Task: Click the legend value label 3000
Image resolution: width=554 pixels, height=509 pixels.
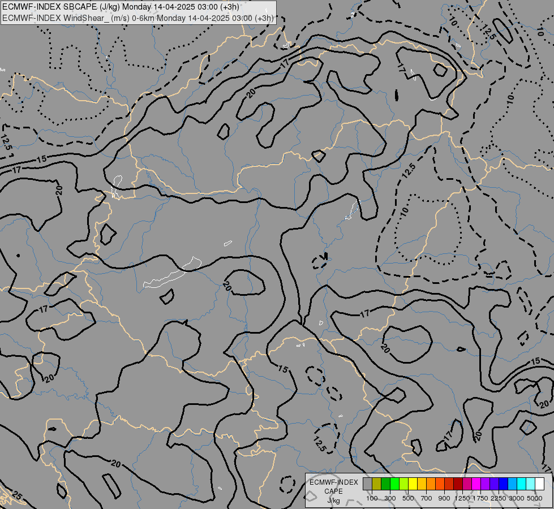Action: click(x=517, y=498)
